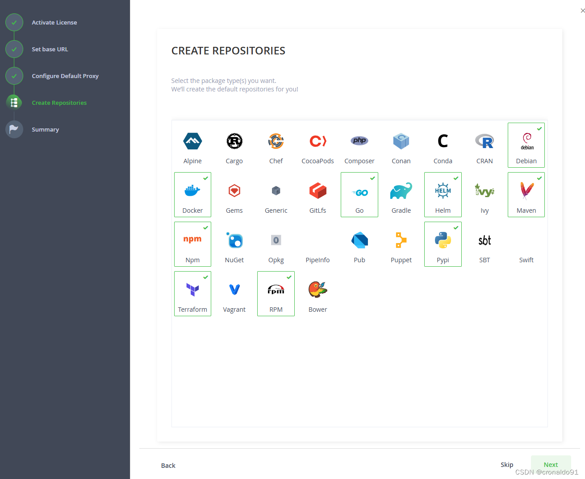585x479 pixels.
Task: Pick the CRAN package type
Action: 485,145
